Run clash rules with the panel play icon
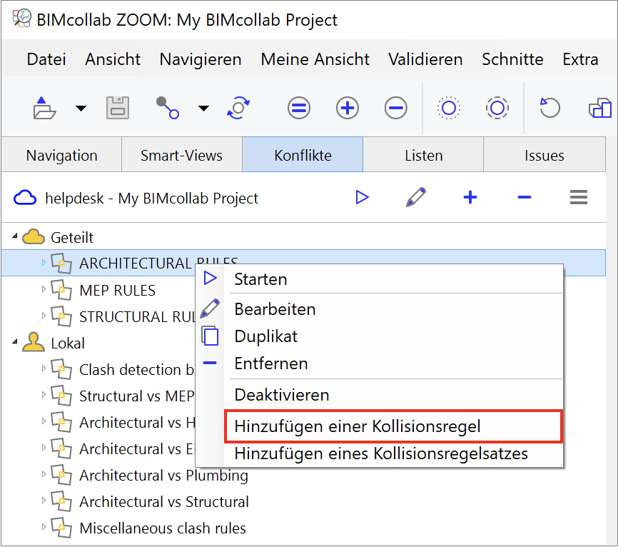The height and width of the screenshot is (547, 618). pos(362,197)
